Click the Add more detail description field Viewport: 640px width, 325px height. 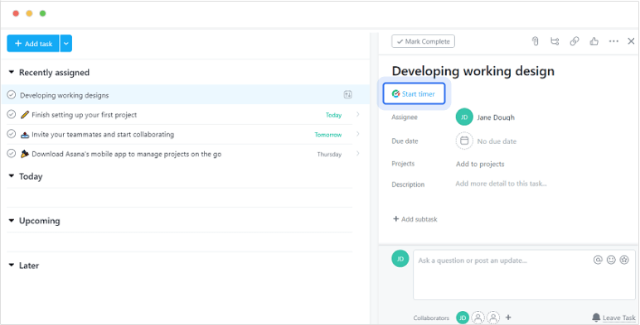click(x=502, y=184)
